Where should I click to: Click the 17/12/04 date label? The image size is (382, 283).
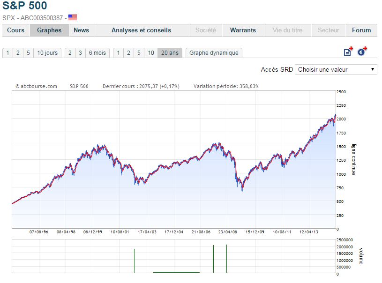pyautogui.click(x=174, y=232)
